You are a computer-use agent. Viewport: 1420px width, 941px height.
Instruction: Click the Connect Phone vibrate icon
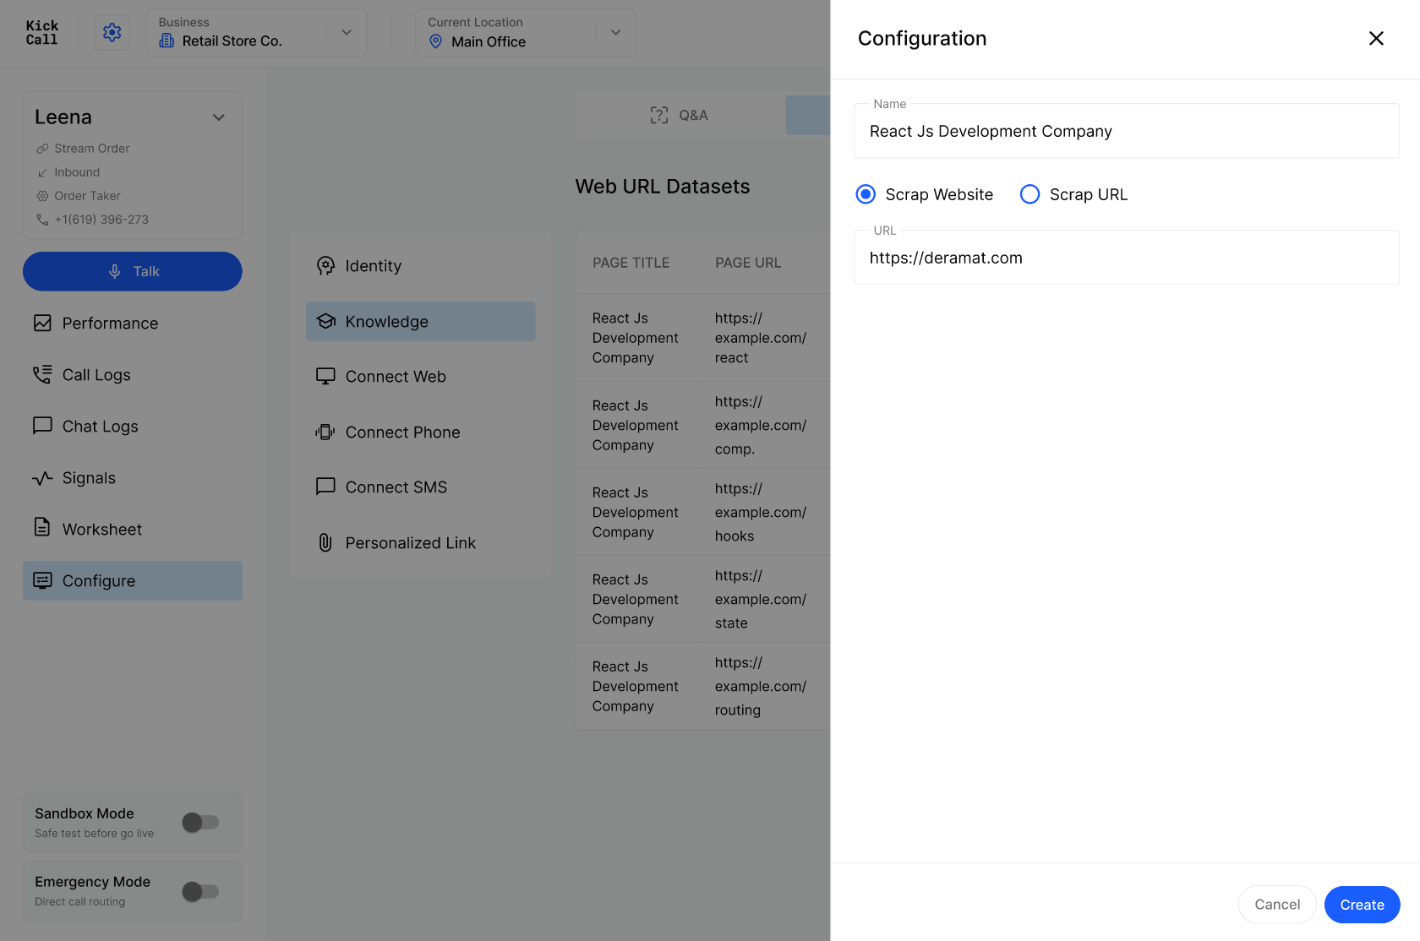pos(325,432)
